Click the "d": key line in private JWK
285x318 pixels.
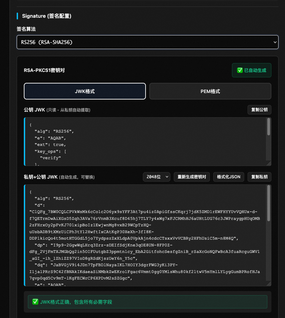[40, 205]
